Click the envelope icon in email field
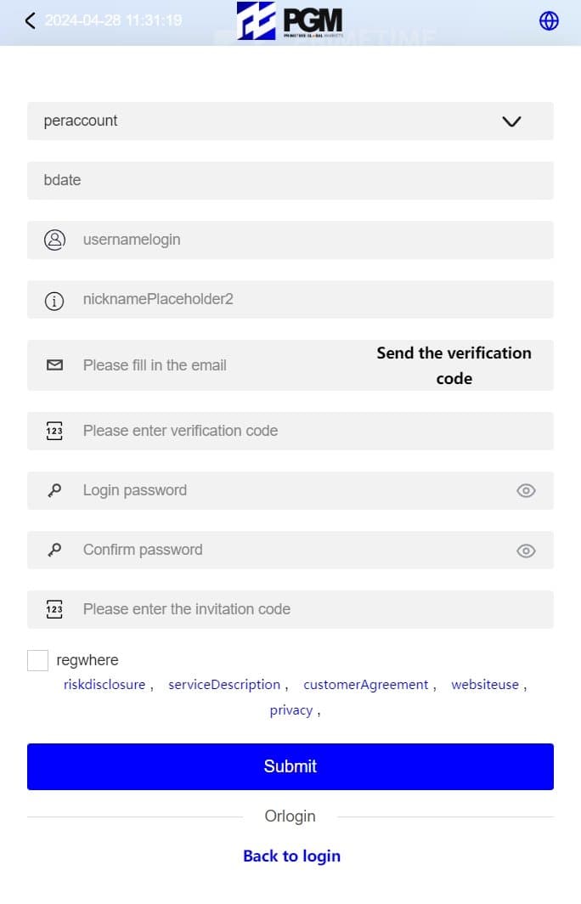 (54, 365)
